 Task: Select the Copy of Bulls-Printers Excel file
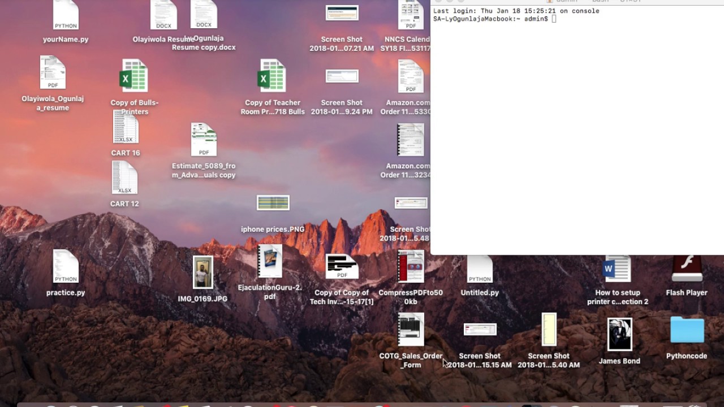135,76
